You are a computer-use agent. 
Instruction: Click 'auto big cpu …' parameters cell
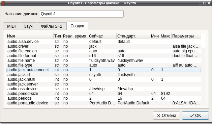(186, 51)
